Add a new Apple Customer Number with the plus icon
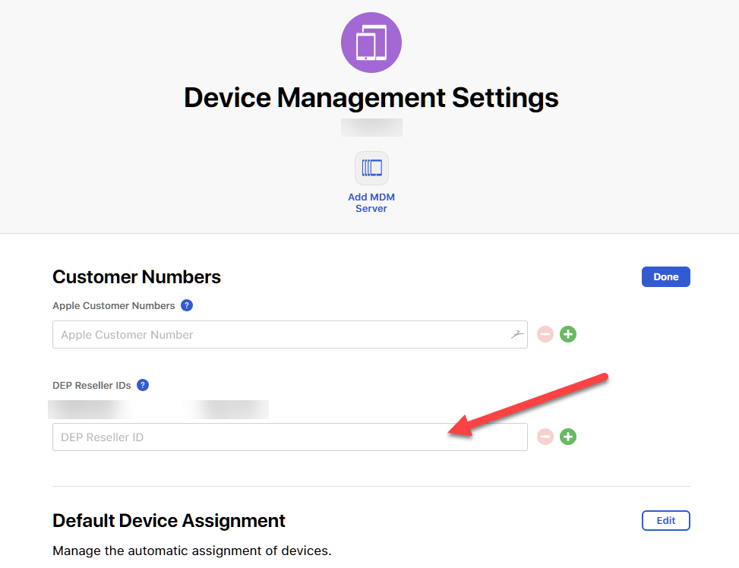The width and height of the screenshot is (739, 568). click(x=567, y=334)
